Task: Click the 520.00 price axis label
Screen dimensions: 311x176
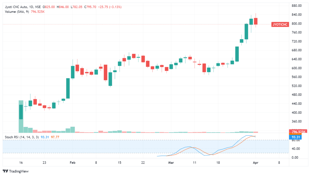Action: [x=296, y=86]
